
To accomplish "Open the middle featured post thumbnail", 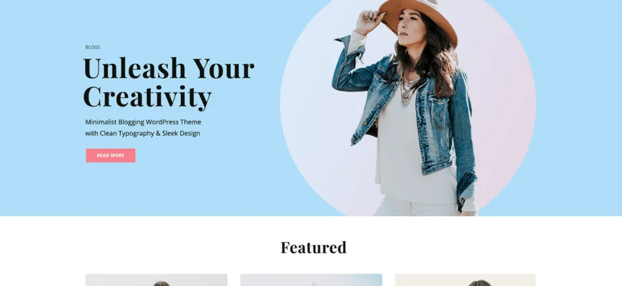I will coord(311,280).
